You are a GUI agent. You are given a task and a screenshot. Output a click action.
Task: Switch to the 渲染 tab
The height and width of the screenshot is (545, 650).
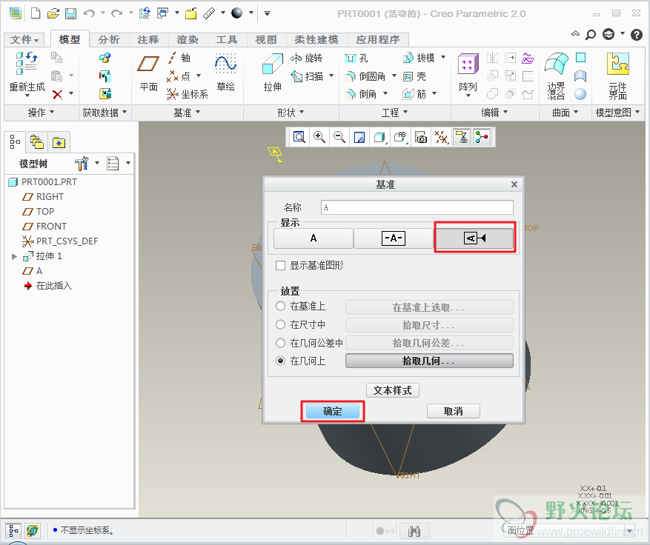coord(188,40)
